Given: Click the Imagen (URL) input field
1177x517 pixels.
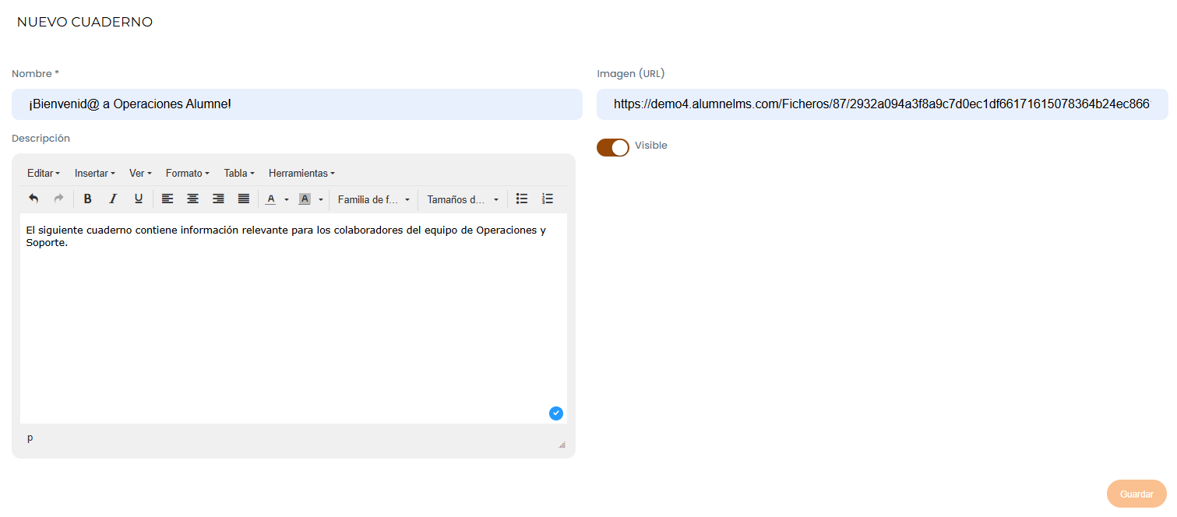Looking at the screenshot, I should tap(882, 104).
